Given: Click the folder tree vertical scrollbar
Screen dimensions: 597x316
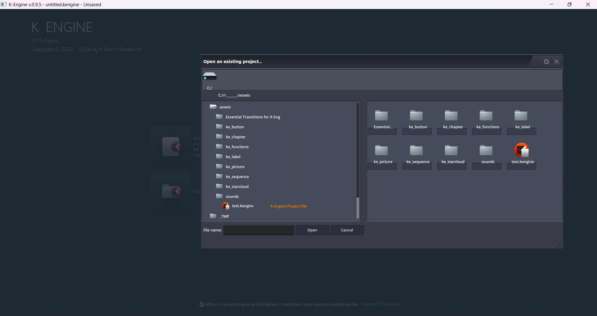Looking at the screenshot, I should (x=358, y=208).
